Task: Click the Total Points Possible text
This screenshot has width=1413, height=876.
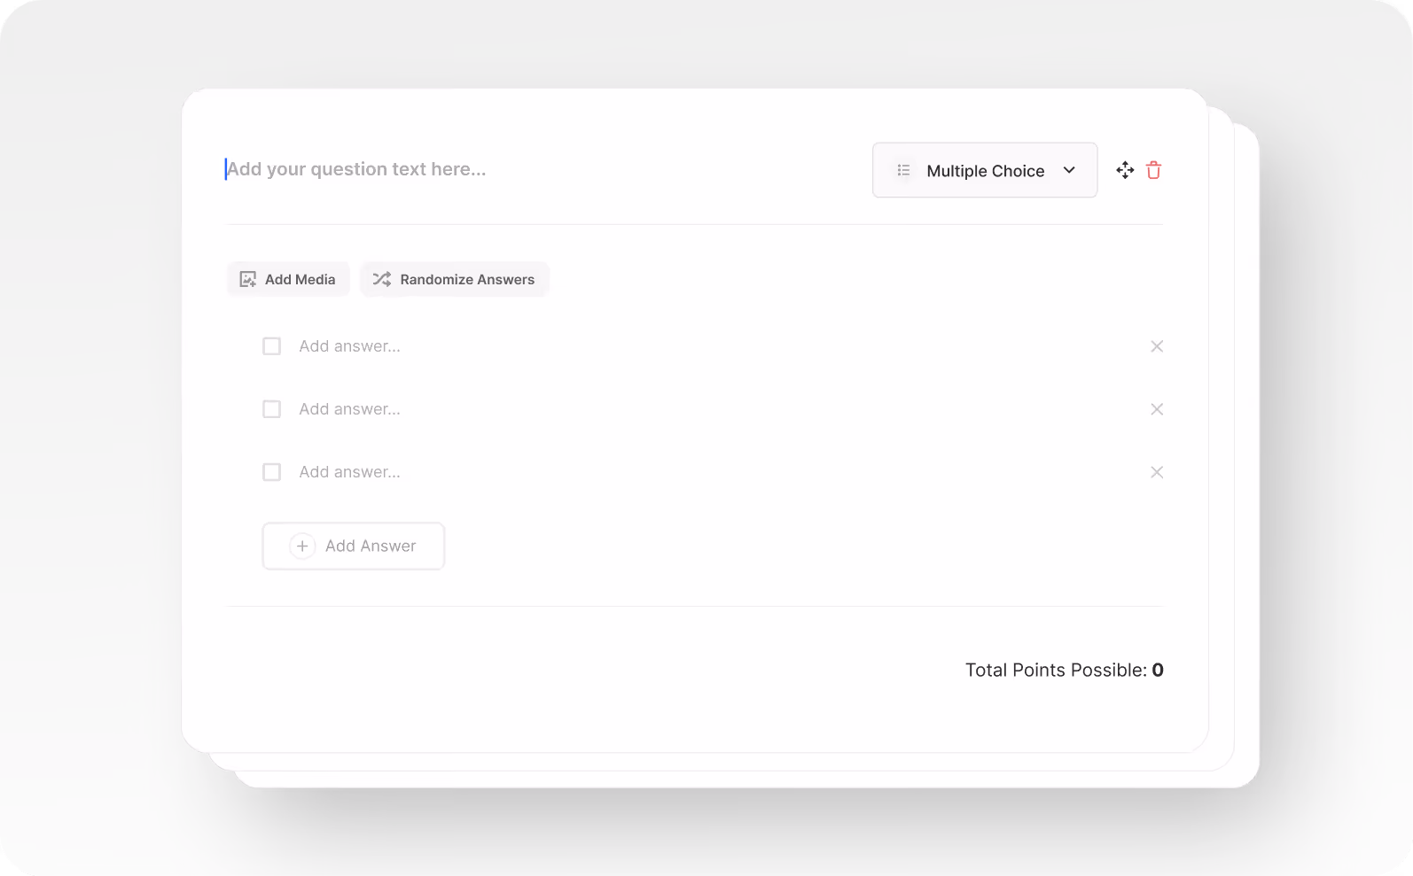Action: pos(1065,671)
